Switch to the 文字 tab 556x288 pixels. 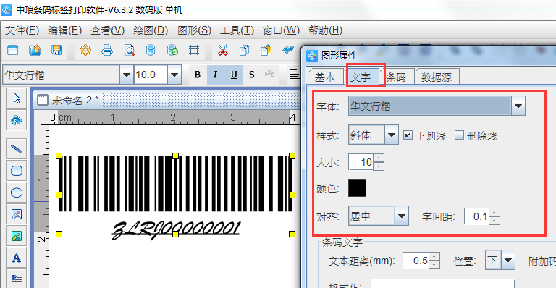[361, 77]
